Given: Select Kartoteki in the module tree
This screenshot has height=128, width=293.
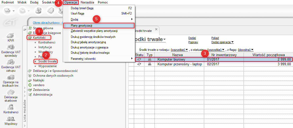Looking at the screenshot, I should coord(39,38).
